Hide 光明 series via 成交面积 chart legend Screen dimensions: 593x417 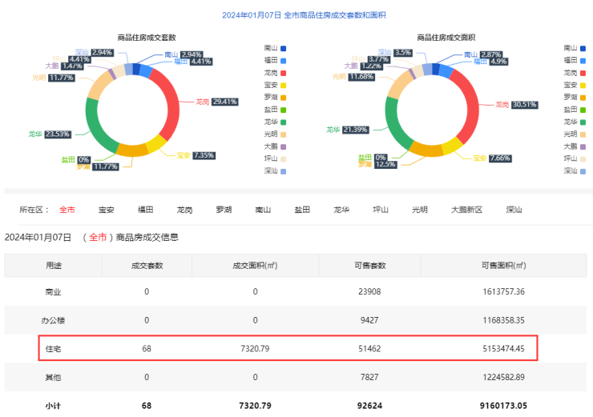576,134
